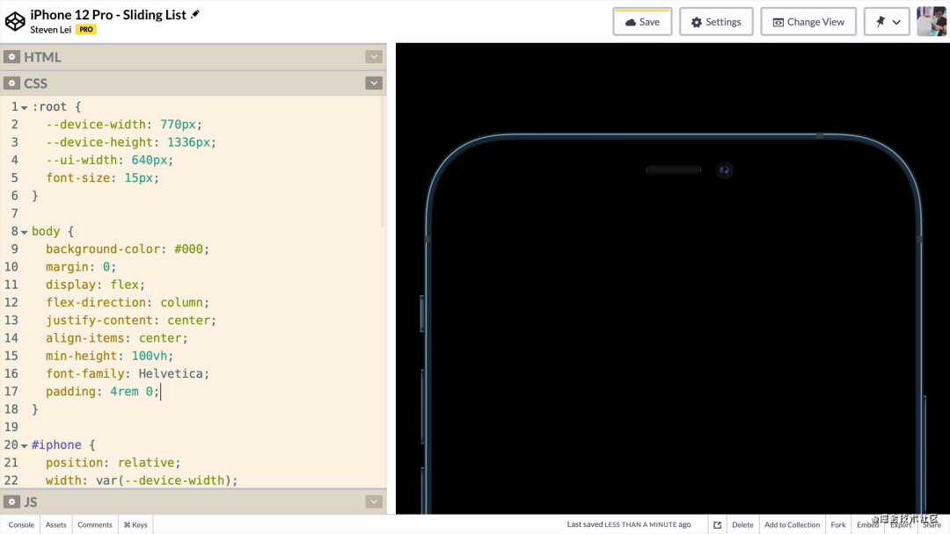950x534 pixels.
Task: Click line number 19 in gutter
Action: (11, 427)
